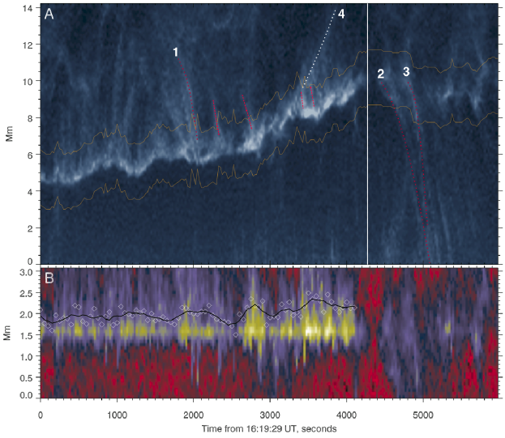
Task: Click the 12 tick label on panel A axis
Action: pyautogui.click(x=28, y=45)
